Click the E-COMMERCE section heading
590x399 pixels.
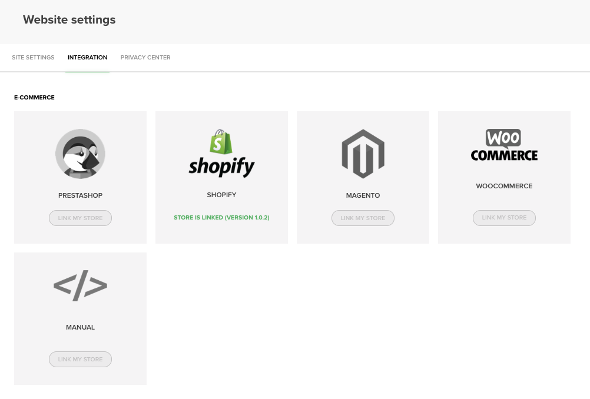(34, 98)
